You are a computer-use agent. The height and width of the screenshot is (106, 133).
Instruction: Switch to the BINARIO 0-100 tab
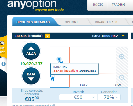point(106,22)
